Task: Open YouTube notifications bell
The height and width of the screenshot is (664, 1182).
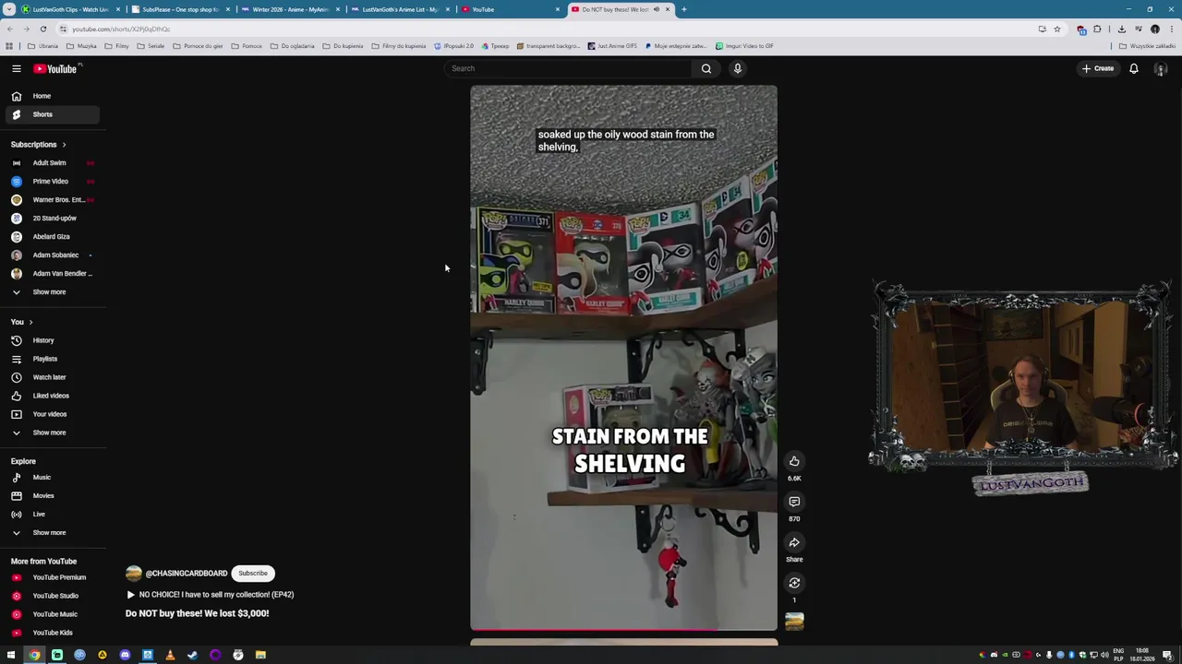Action: point(1134,68)
